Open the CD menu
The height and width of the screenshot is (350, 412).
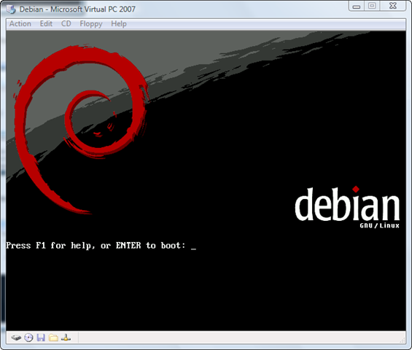[66, 23]
